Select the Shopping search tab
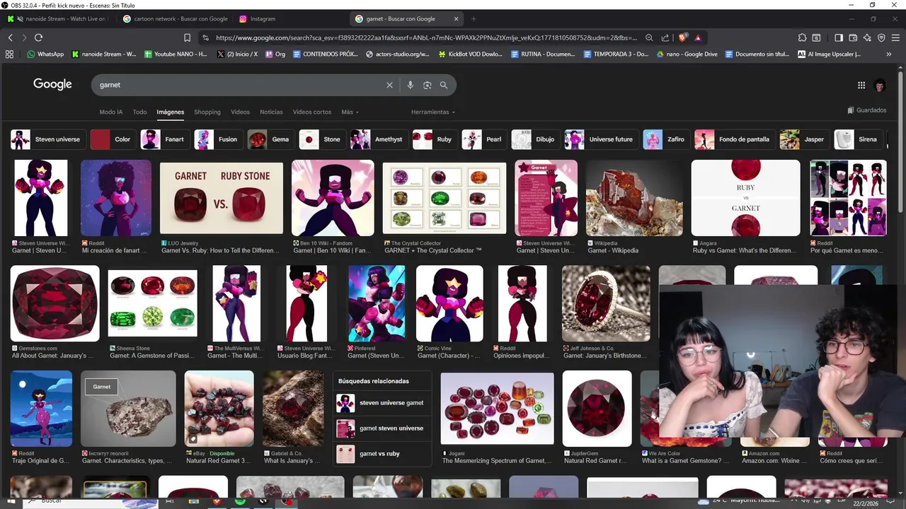The width and height of the screenshot is (906, 509). pos(207,112)
